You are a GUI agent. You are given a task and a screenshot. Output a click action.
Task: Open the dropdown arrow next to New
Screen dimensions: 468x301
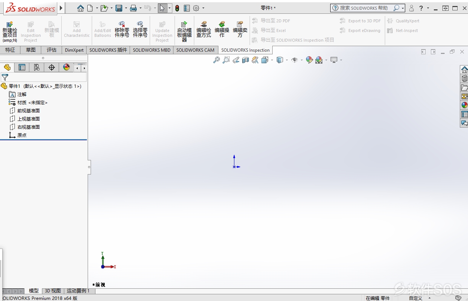(97, 8)
